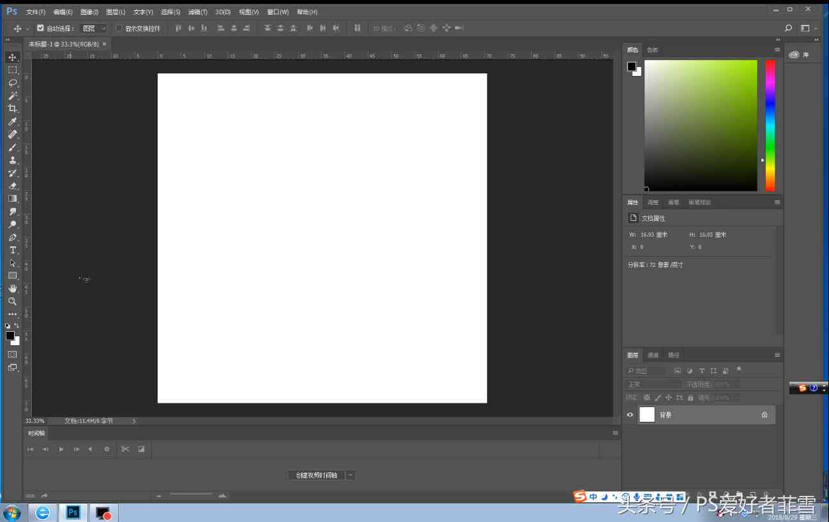Go to first frame in timeline

tap(30, 449)
